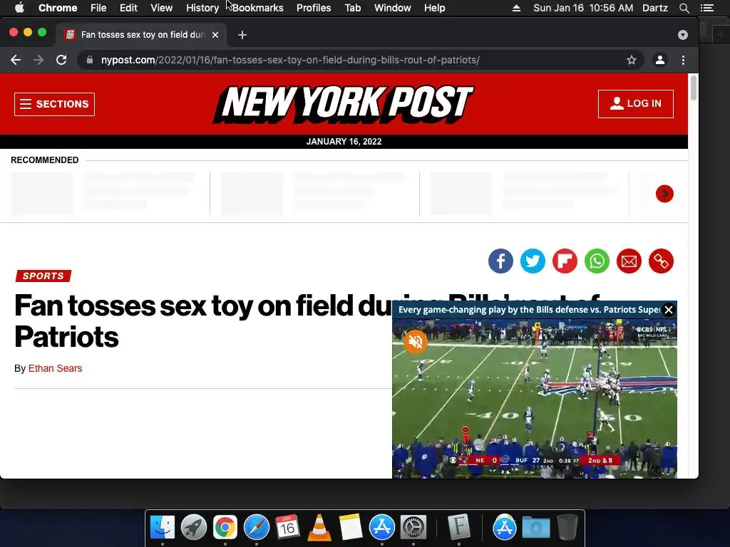Image resolution: width=730 pixels, height=547 pixels.
Task: Email this article using envelope icon
Action: point(629,261)
